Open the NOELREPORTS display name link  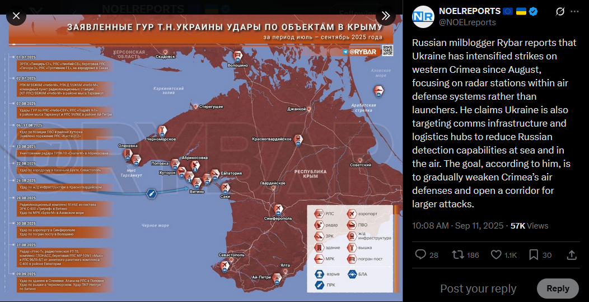coord(470,11)
